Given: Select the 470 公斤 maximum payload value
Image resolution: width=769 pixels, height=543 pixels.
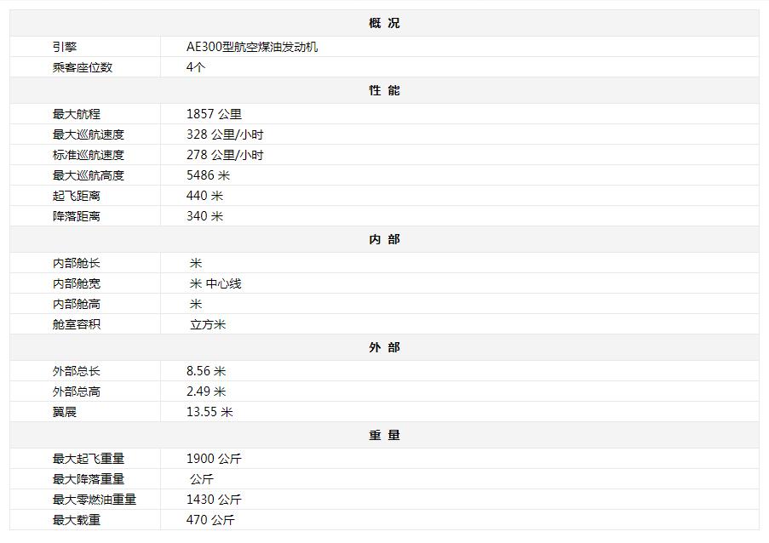Looking at the screenshot, I should point(210,520).
